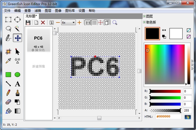Select the line drawing tool
Image resolution: width=196 pixels, height=130 pixels.
pos(8,84)
